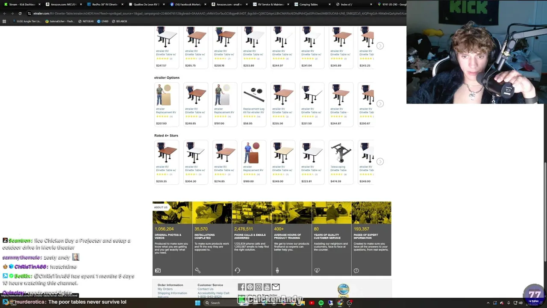The height and width of the screenshot is (308, 547).
Task: Open the $255.56 dinette table thumbnail
Action: tap(283, 95)
